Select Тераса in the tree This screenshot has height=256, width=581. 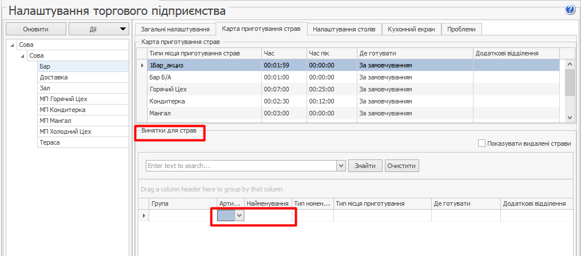tap(50, 142)
